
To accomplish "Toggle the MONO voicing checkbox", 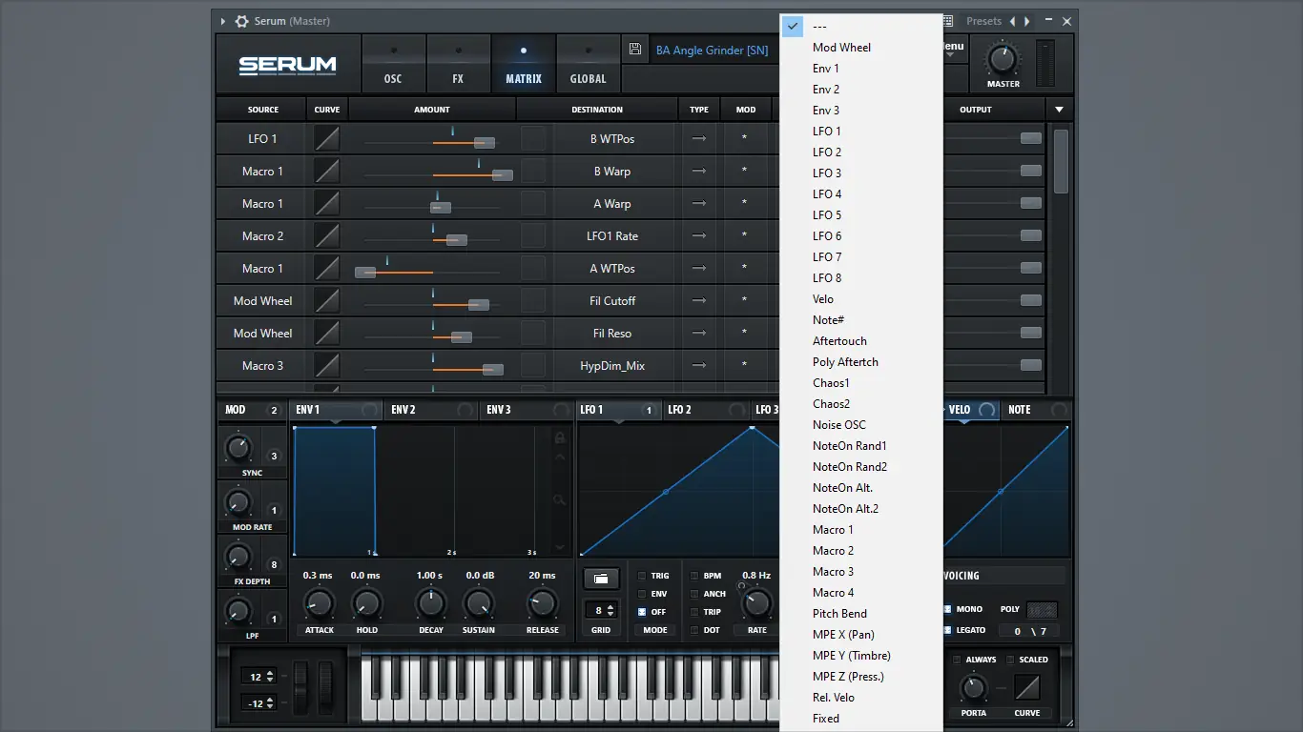I will [x=948, y=609].
